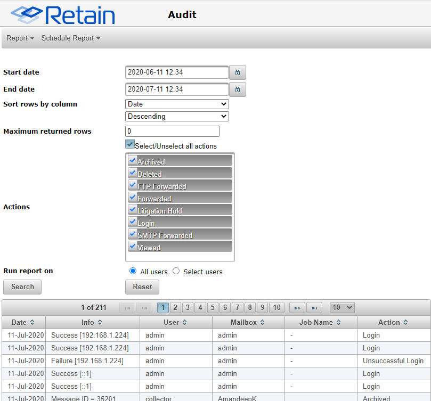Expand the Descending sort order dropdown
Image resolution: width=431 pixels, height=401 pixels.
click(x=177, y=116)
